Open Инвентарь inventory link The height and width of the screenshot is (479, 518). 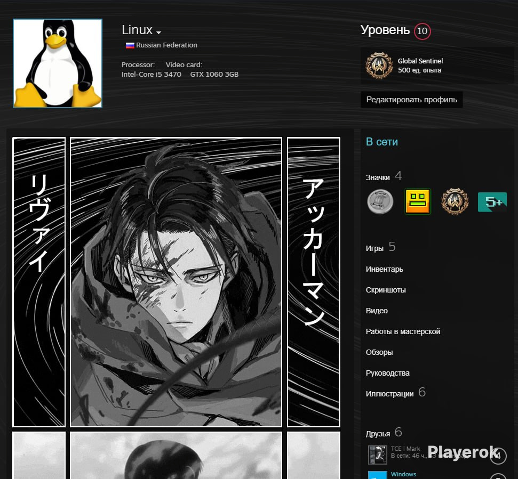click(384, 269)
